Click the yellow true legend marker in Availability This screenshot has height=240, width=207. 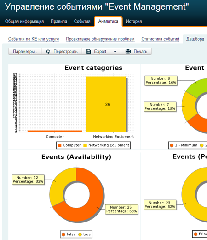(x=80, y=234)
